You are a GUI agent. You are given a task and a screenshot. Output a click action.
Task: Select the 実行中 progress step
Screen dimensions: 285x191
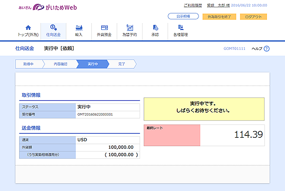(93, 64)
